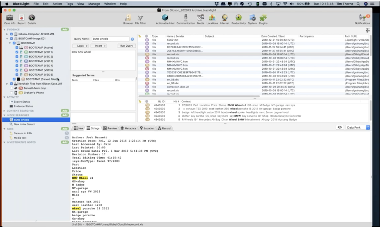Click the blue info icon beside Query Name

[132, 39]
